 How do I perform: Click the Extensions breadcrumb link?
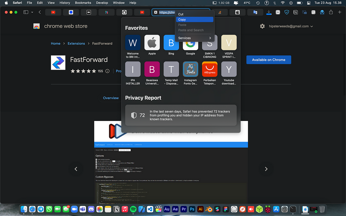click(x=76, y=43)
